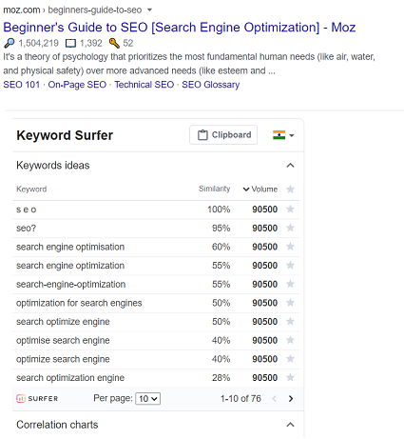Star the 'search engine optimisation' keyword

point(290,247)
